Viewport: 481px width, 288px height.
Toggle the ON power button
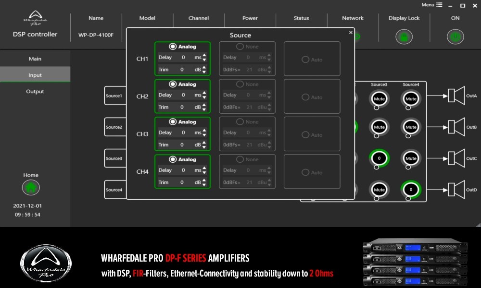click(x=455, y=37)
